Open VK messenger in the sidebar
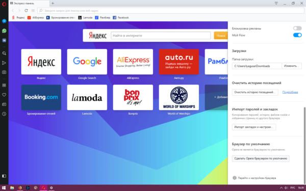The width and height of the screenshot is (306, 191). [4, 40]
